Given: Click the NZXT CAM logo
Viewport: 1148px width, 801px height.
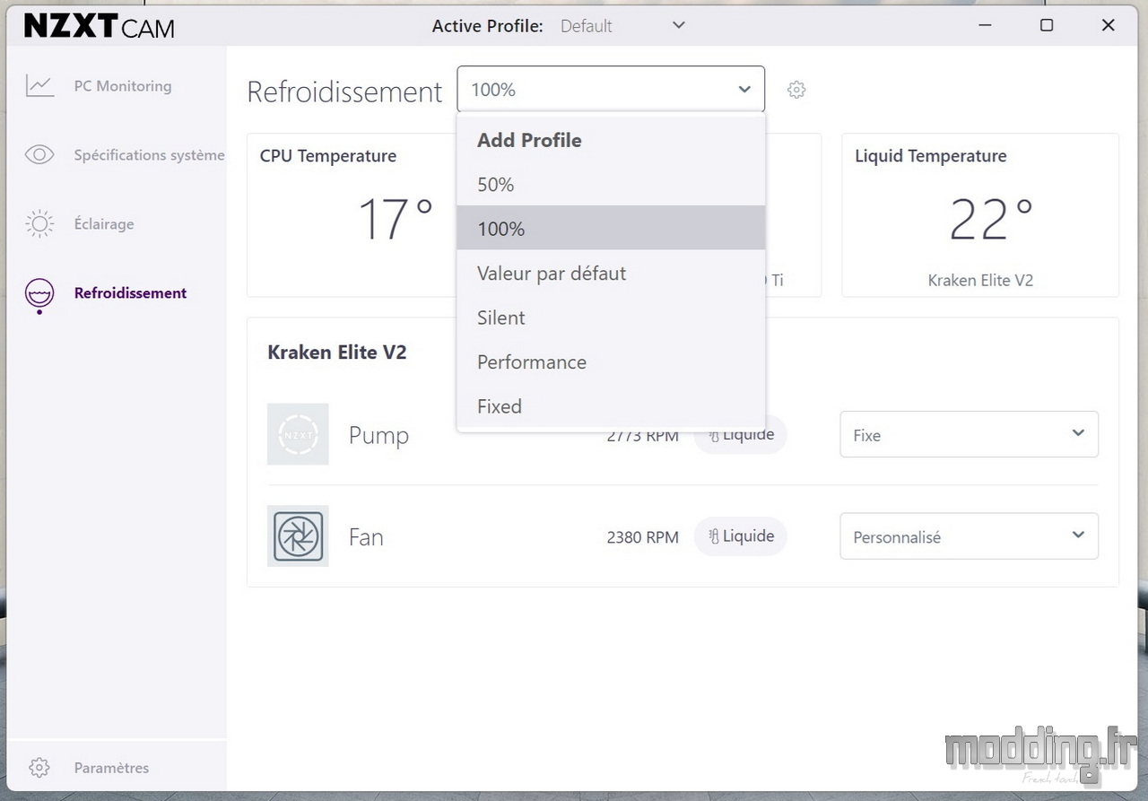Looking at the screenshot, I should [x=99, y=27].
